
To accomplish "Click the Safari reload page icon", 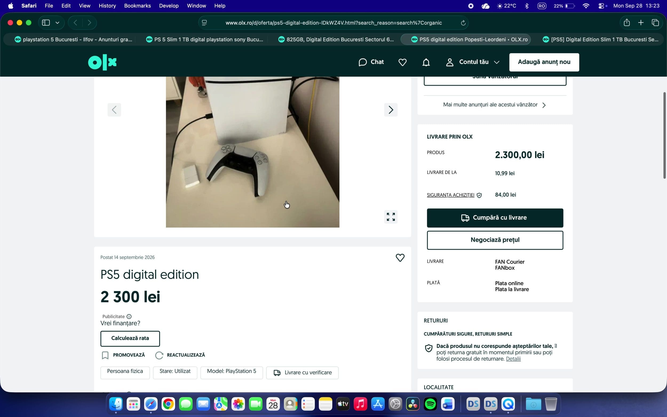I will [463, 23].
